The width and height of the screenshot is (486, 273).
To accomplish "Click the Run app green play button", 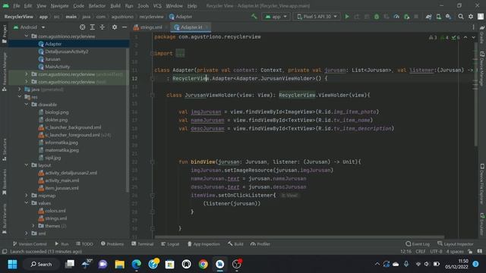I will click(x=347, y=17).
